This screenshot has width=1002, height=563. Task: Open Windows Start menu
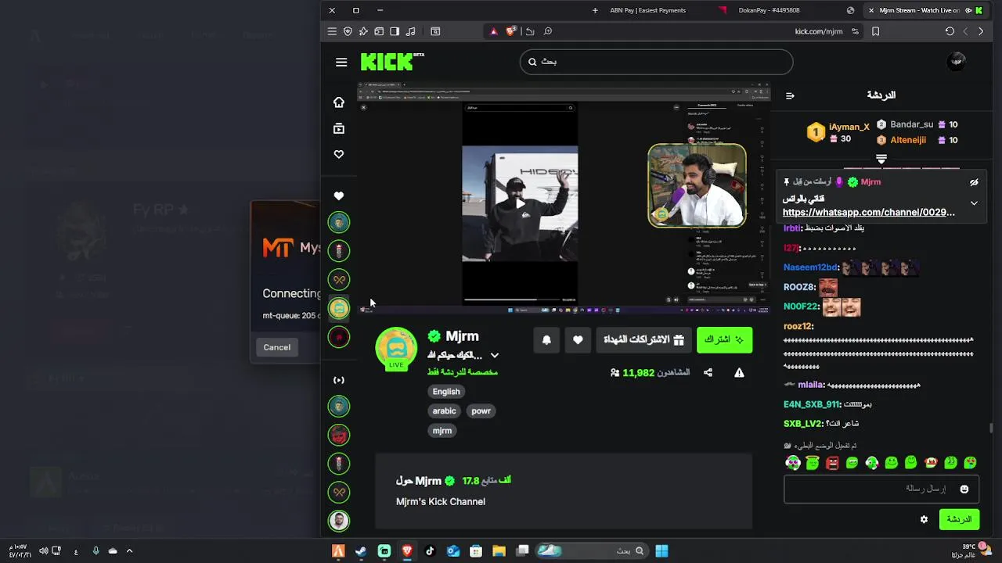[x=661, y=551]
